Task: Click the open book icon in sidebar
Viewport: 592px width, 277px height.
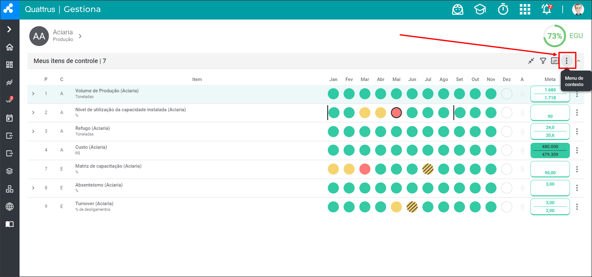Action: [x=9, y=224]
